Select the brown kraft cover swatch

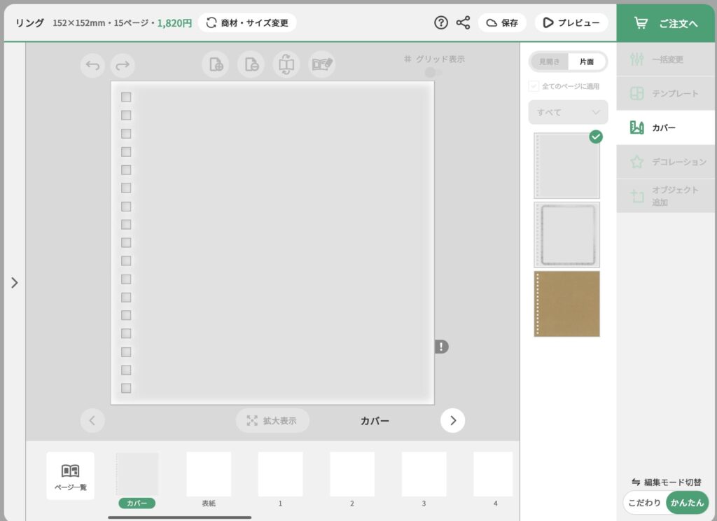566,304
